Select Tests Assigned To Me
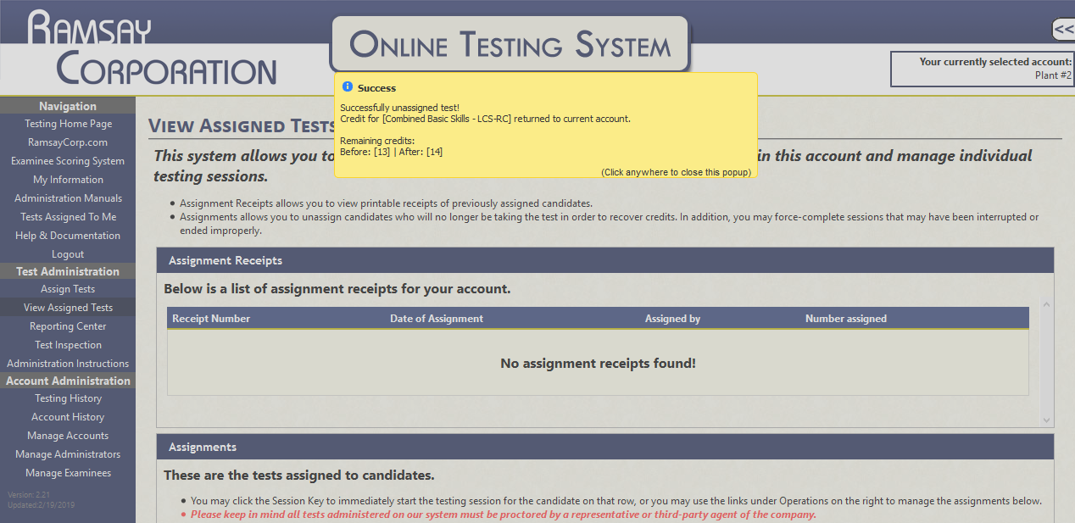Viewport: 1075px width, 523px height. pos(68,217)
